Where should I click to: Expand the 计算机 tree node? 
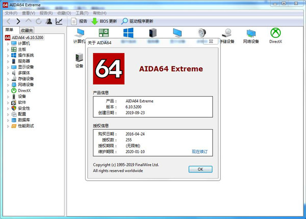point(8,44)
